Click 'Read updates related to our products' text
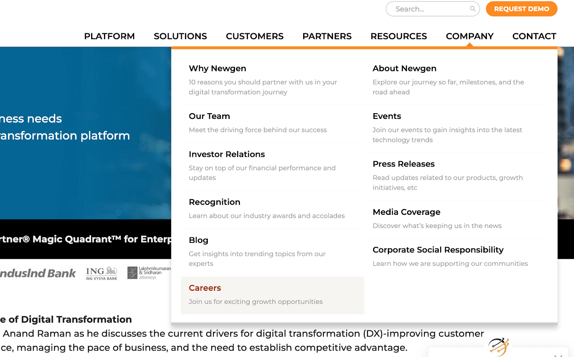Screen dimensions: 574x357 pyautogui.click(x=447, y=183)
